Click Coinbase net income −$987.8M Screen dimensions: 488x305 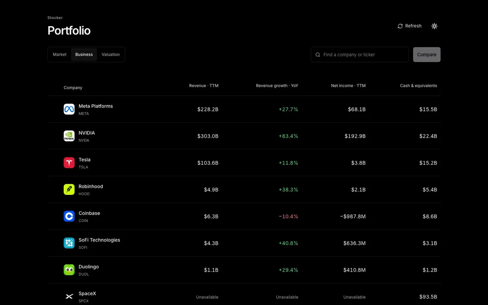click(x=353, y=216)
